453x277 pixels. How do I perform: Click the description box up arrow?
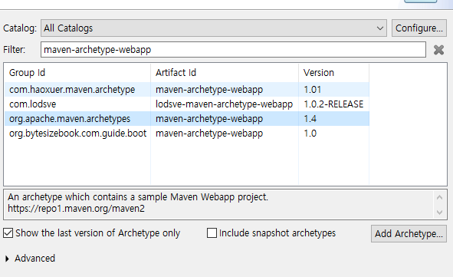(x=439, y=197)
